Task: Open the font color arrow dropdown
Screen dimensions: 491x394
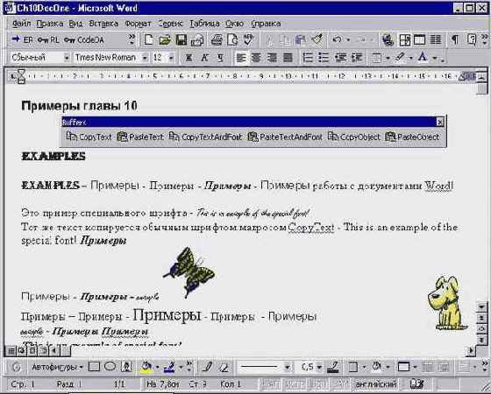Action: pos(435,58)
